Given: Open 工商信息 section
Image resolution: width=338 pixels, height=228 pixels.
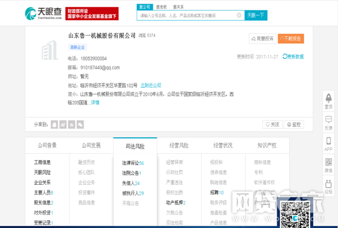Looking at the screenshot, I should [x=42, y=162].
